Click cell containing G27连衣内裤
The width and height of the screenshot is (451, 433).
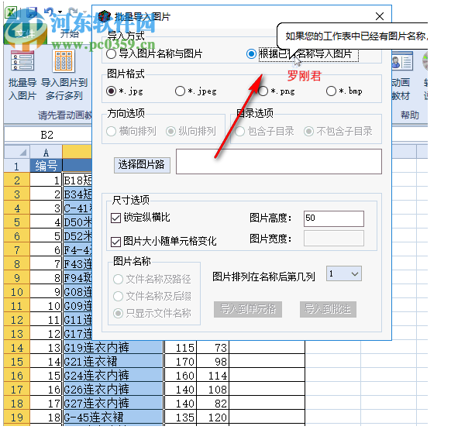pos(113,404)
